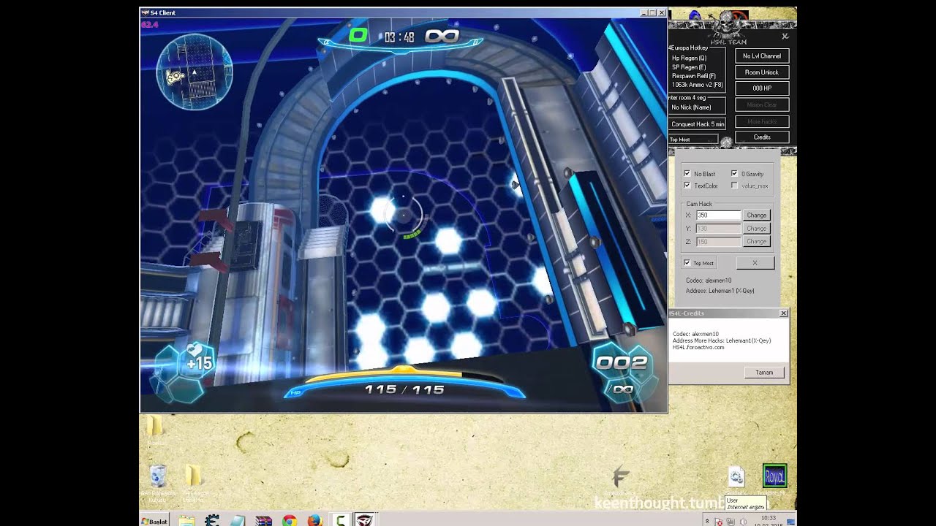Click the red shield tray icon
This screenshot has height=526, width=936.
(x=720, y=522)
